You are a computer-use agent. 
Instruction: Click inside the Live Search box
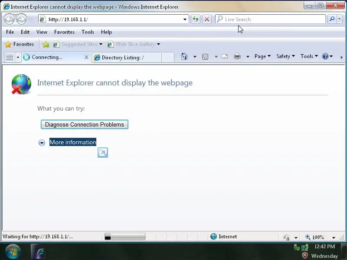270,19
